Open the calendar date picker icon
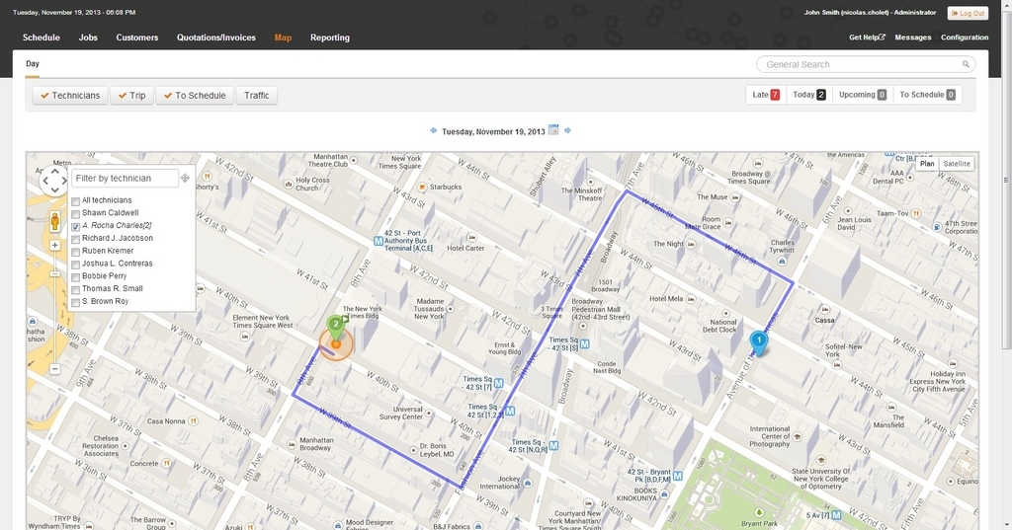1012x530 pixels. pos(553,130)
